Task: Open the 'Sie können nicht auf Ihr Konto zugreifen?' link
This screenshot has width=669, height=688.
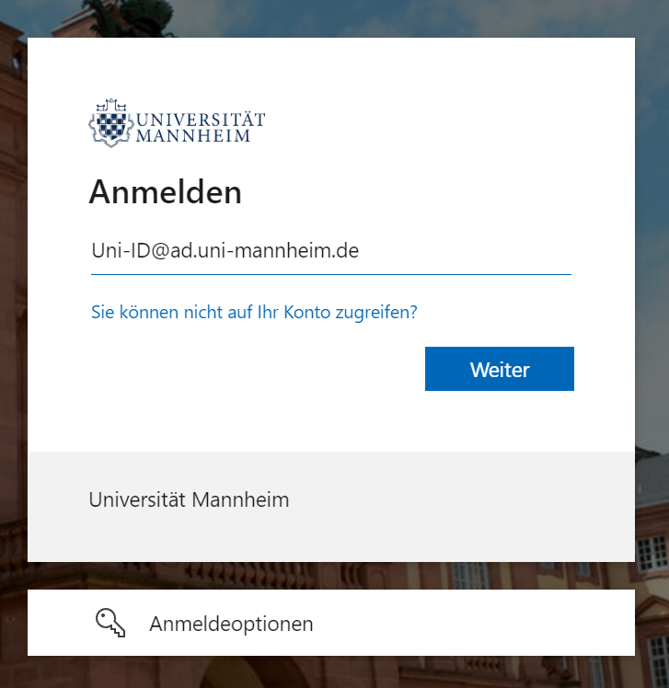Action: (x=254, y=312)
